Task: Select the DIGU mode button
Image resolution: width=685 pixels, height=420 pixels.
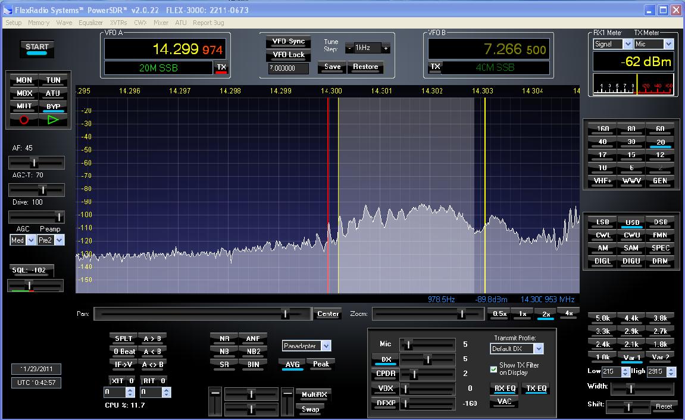Action: pyautogui.click(x=631, y=261)
